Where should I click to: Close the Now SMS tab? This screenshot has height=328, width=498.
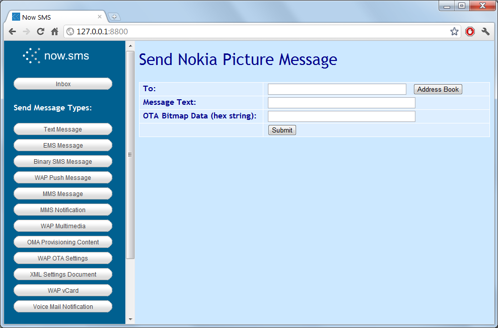[99, 17]
